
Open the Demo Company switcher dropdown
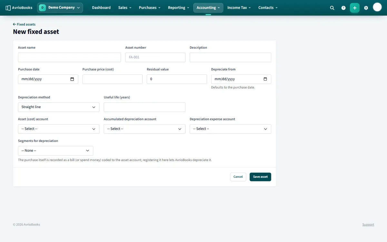point(60,8)
